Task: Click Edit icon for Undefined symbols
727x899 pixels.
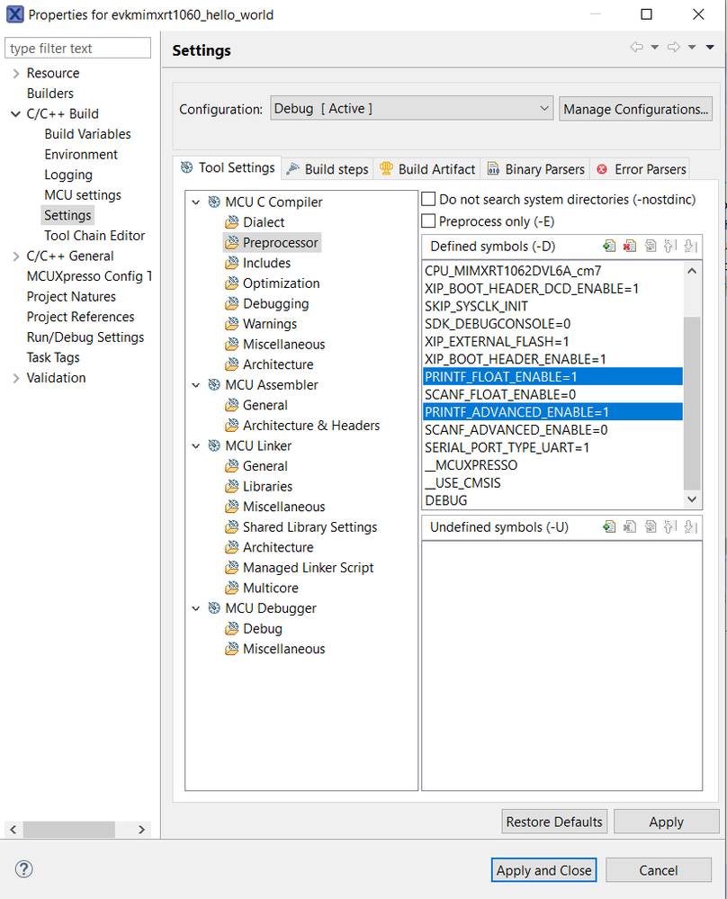Action: [x=651, y=526]
